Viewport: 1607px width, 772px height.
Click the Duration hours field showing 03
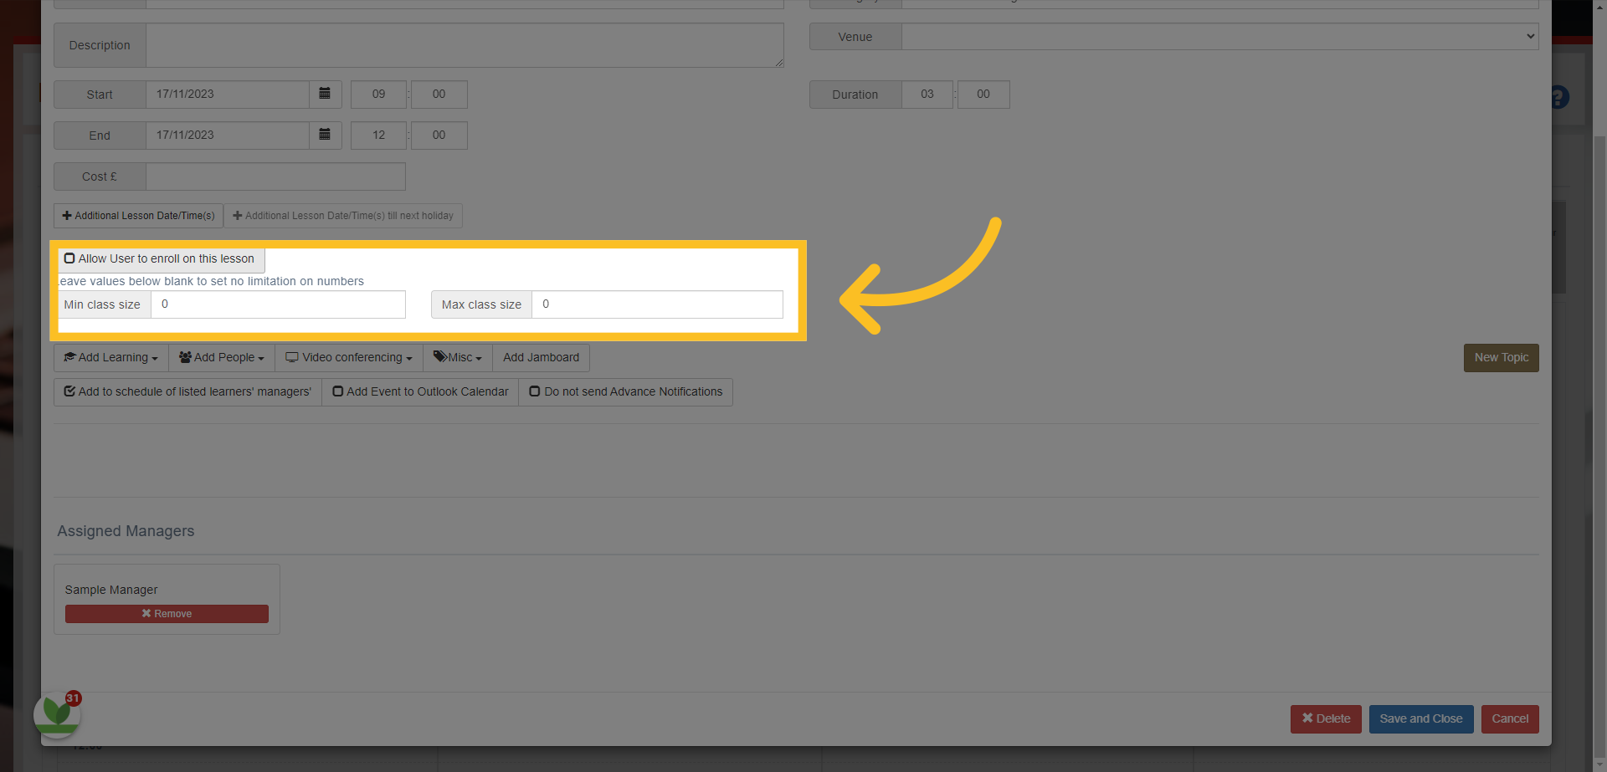click(x=927, y=94)
